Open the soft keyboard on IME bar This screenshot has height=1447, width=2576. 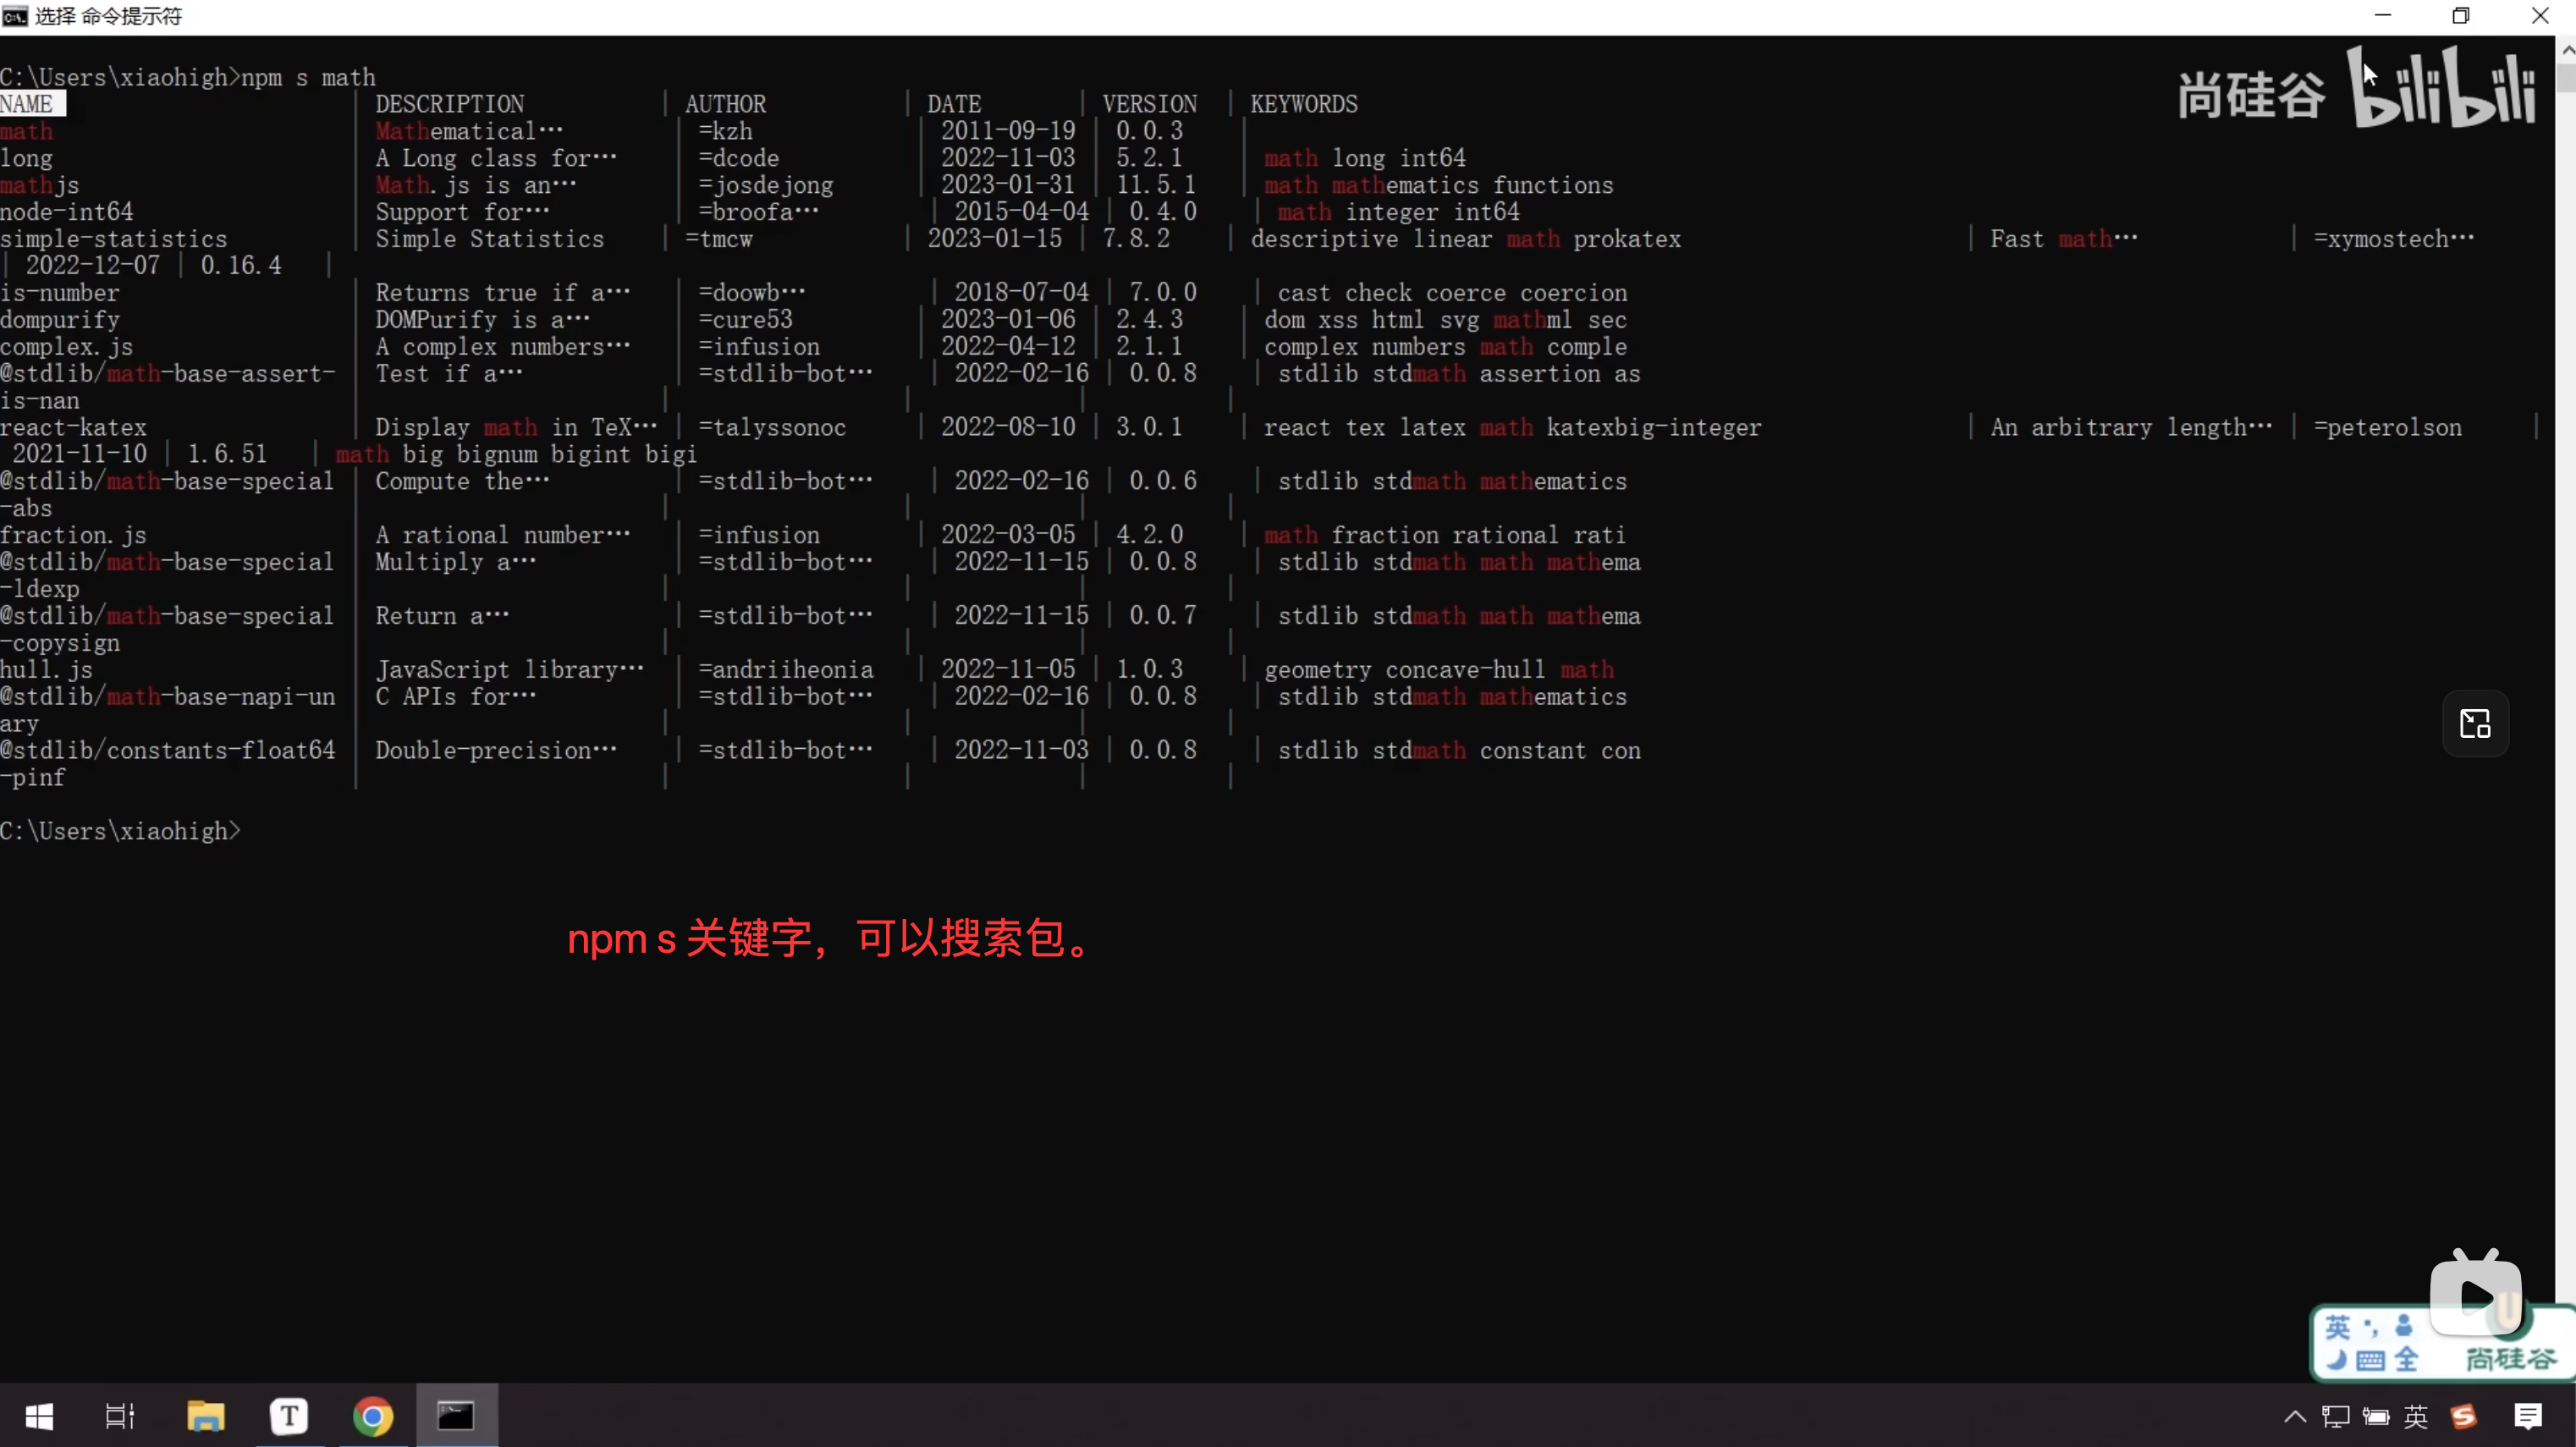click(x=2370, y=1360)
